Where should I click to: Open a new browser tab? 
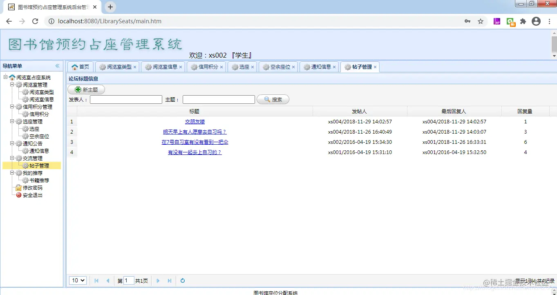point(110,7)
